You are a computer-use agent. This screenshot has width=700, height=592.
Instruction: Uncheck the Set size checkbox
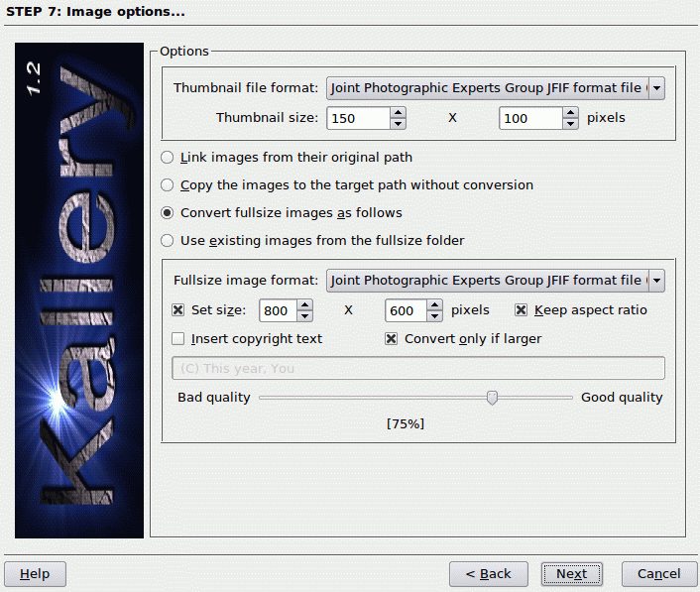178,310
